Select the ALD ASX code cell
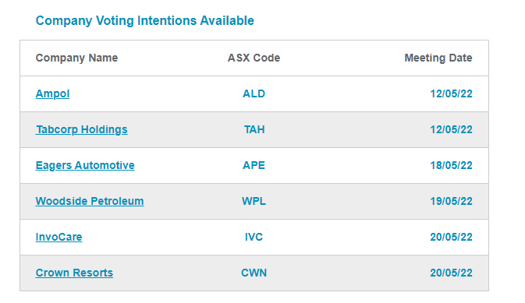The width and height of the screenshot is (525, 303). click(254, 93)
